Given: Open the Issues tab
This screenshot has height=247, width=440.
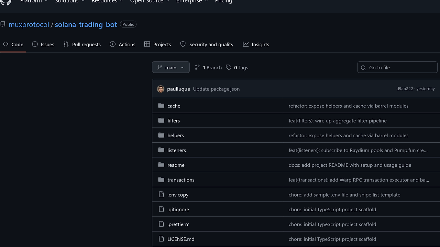Looking at the screenshot, I should pos(43,45).
